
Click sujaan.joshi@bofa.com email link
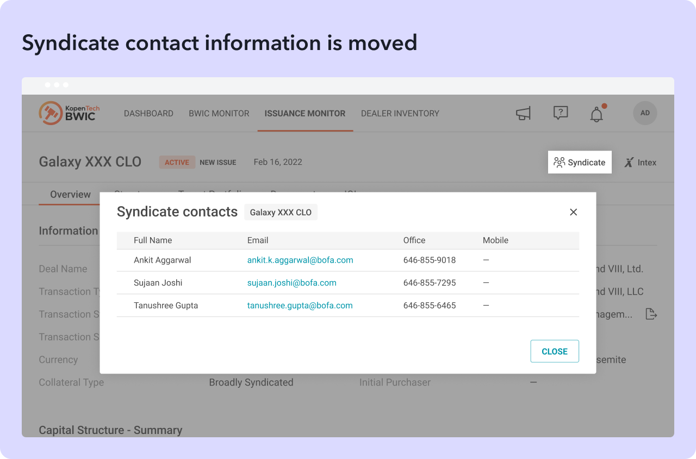(x=292, y=283)
